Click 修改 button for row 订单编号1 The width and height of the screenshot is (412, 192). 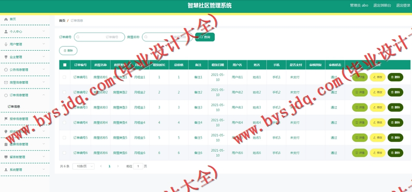coord(377,77)
